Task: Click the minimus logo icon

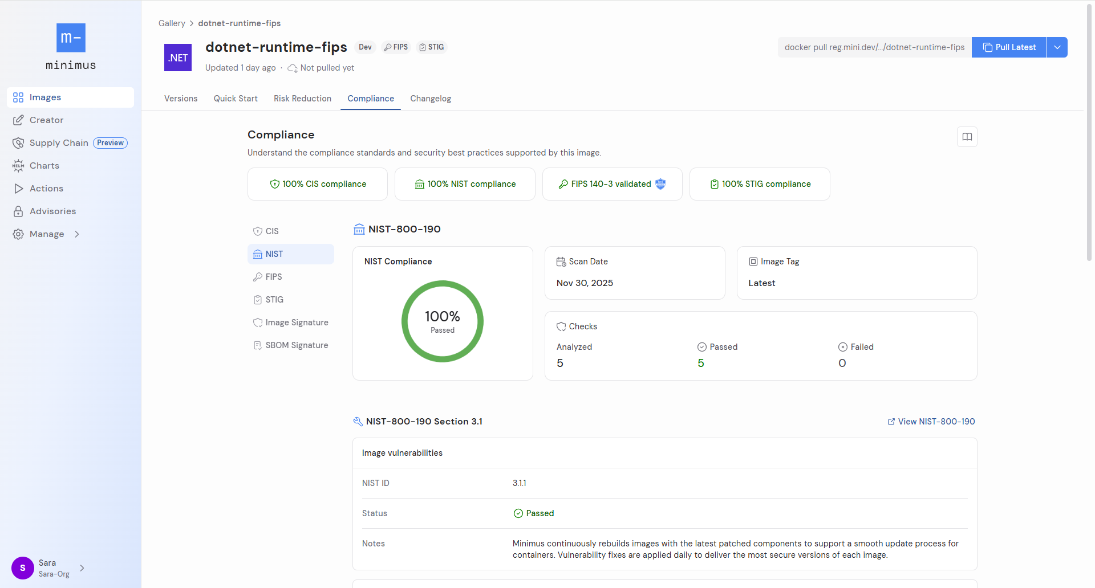Action: tap(70, 38)
